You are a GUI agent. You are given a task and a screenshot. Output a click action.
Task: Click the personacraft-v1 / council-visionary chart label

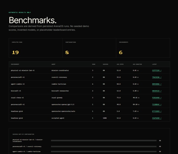pyautogui.click(x=27, y=146)
